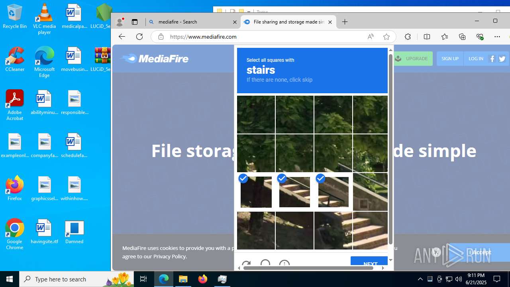Deselect the checked stairs-with-railing tile
Screen dimensions: 510x287
(x=333, y=192)
